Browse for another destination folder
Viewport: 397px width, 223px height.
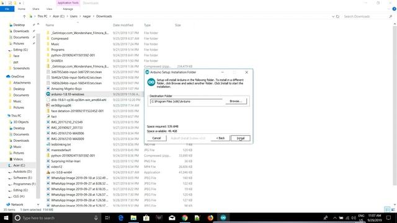click(x=236, y=101)
